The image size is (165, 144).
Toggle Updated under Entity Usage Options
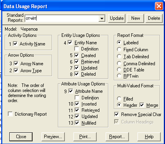[x=76, y=68]
